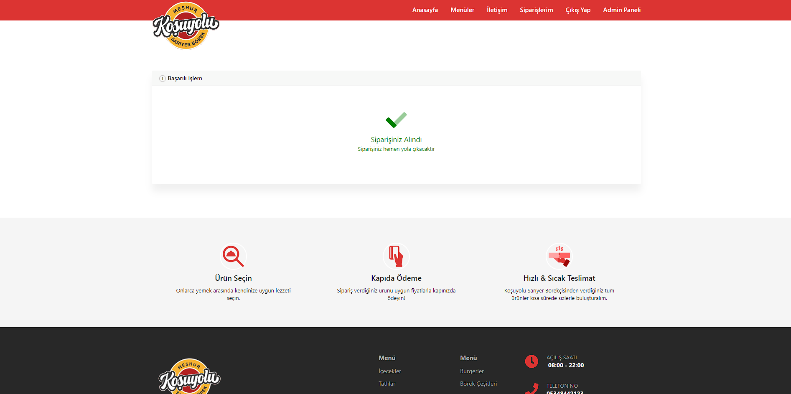This screenshot has height=394, width=791.
Task: Click the step number 1 badge
Action: (x=163, y=79)
